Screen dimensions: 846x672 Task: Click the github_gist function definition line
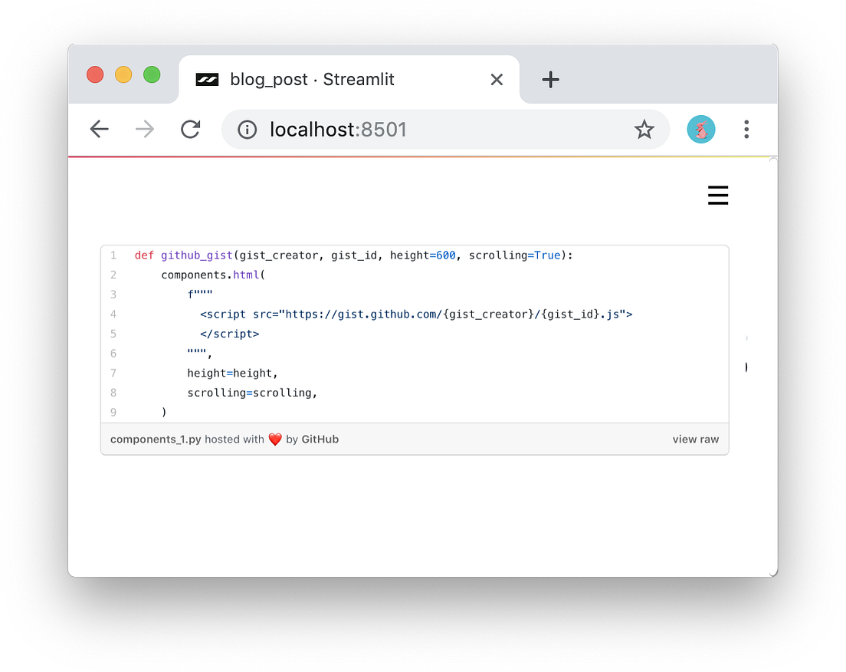(352, 255)
